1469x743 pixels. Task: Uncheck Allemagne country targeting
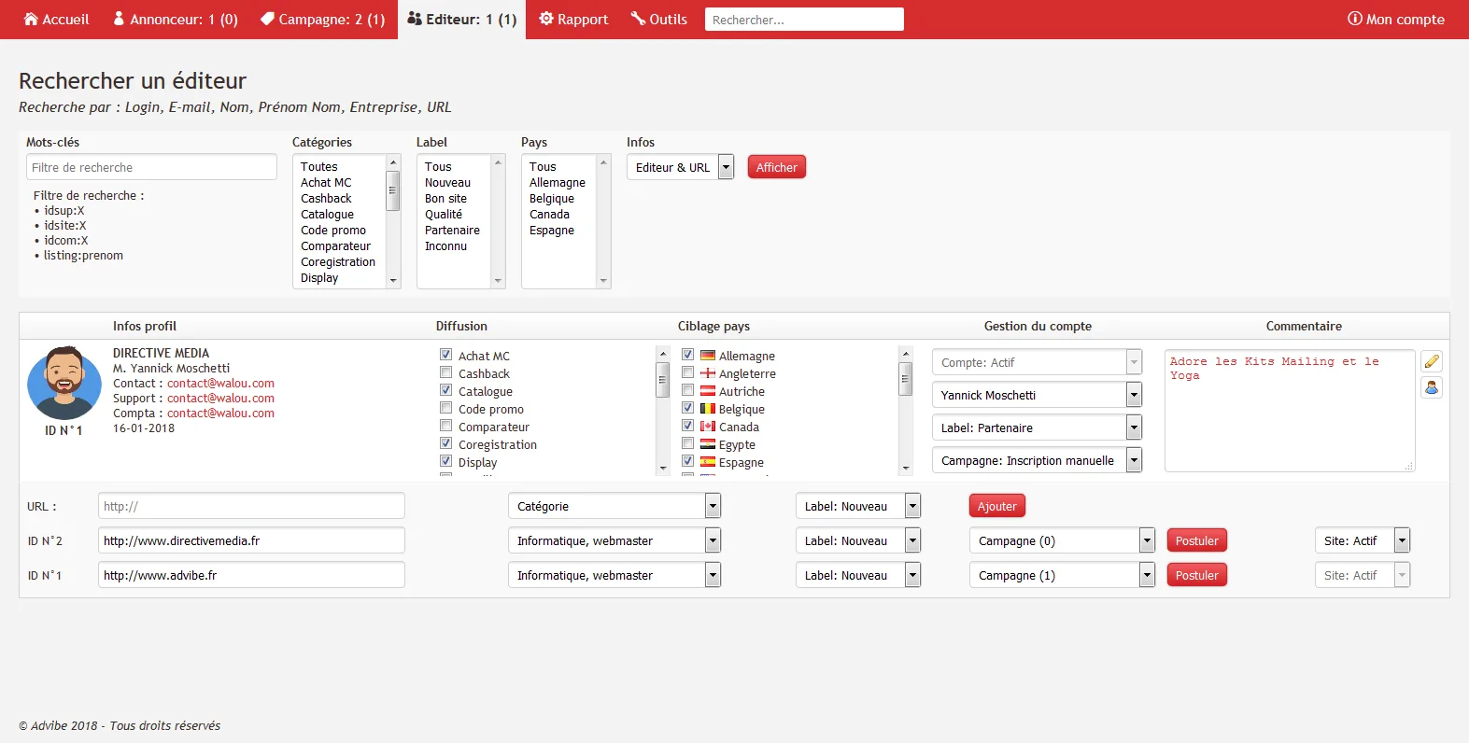(688, 355)
